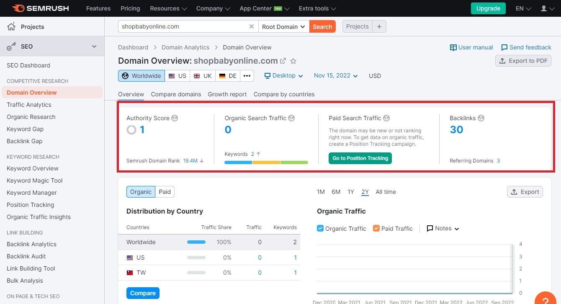Viewport: 561px width, 304px height.
Task: Clear the domain search field with X
Action: [x=251, y=26]
